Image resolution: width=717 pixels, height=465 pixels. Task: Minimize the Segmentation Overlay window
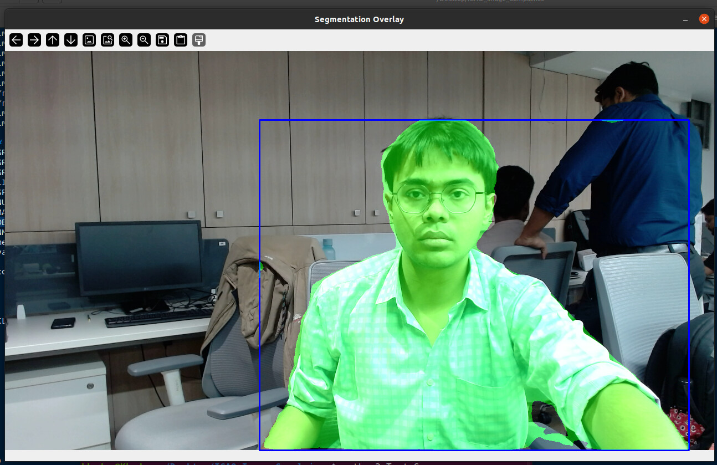coord(686,19)
